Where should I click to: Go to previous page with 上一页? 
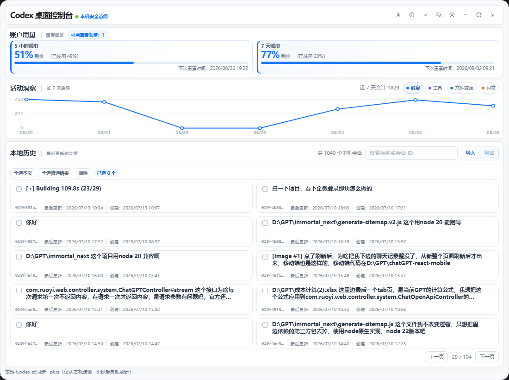click(x=436, y=357)
